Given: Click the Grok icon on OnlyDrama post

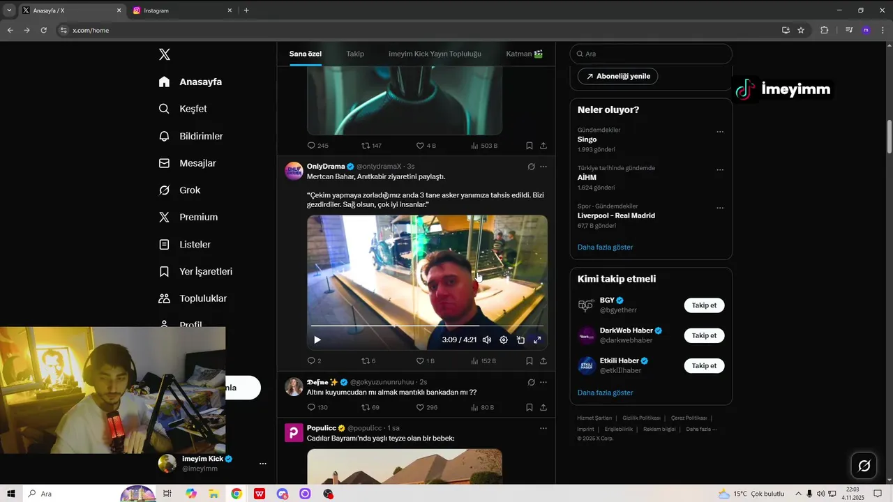Looking at the screenshot, I should (x=531, y=167).
